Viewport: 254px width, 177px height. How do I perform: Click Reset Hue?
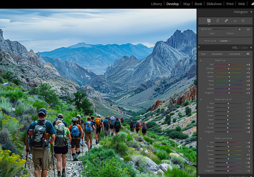(x=220, y=60)
